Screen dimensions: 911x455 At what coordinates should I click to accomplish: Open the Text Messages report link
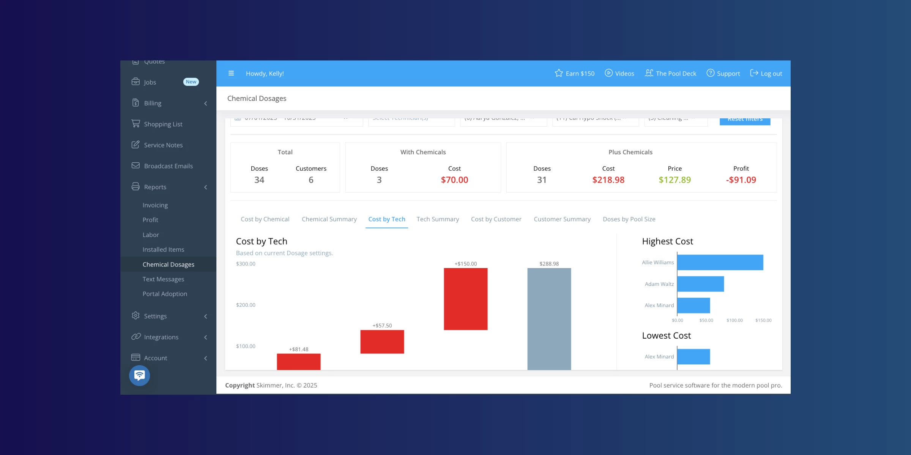tap(163, 279)
